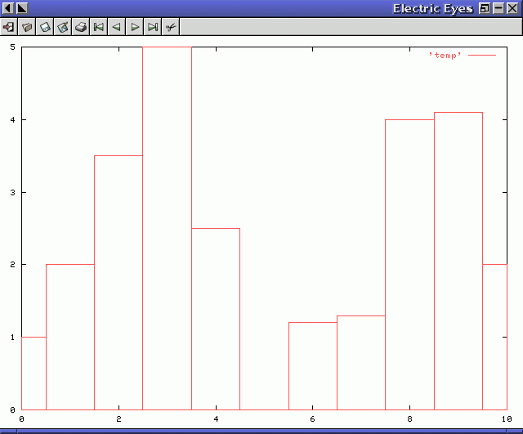This screenshot has height=434, width=523.
Task: Click the exit door icon in toolbar
Action: (9, 27)
